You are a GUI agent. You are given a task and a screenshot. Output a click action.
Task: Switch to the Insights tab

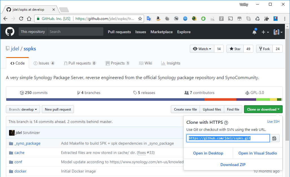(x=171, y=63)
